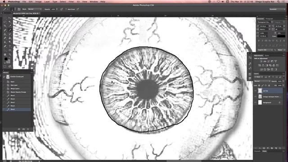Select the Horizontal Type tool

[10, 46]
